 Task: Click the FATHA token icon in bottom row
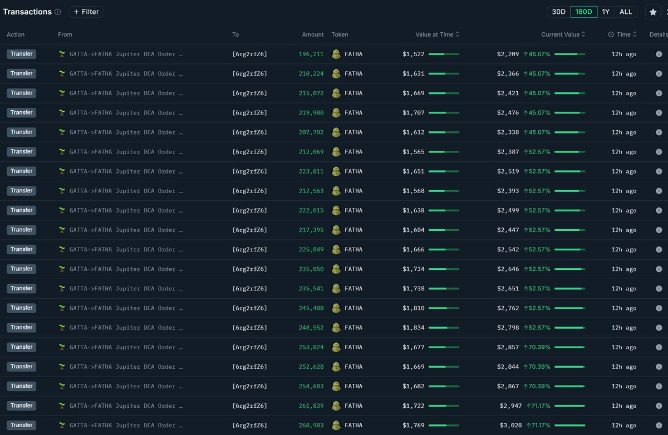coord(336,425)
